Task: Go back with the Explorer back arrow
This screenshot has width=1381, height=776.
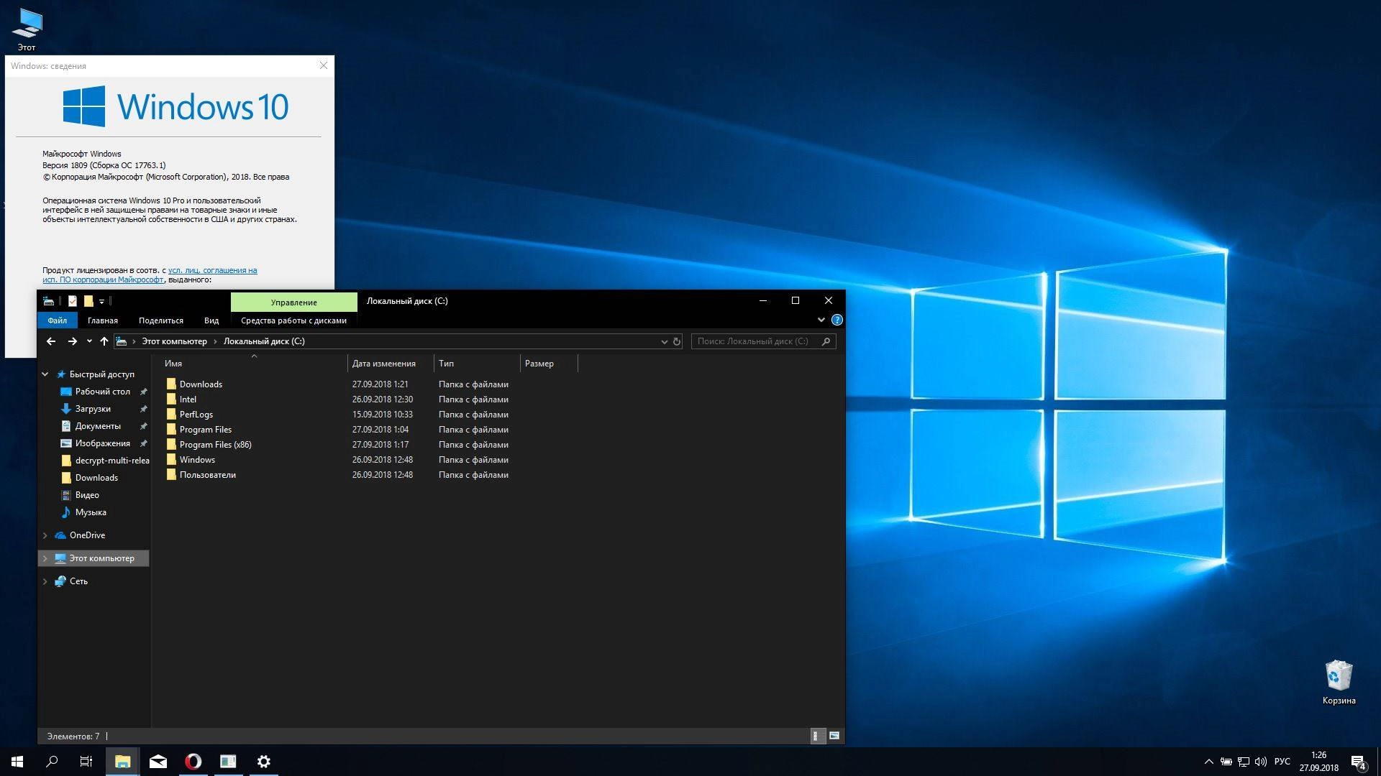Action: click(x=51, y=341)
